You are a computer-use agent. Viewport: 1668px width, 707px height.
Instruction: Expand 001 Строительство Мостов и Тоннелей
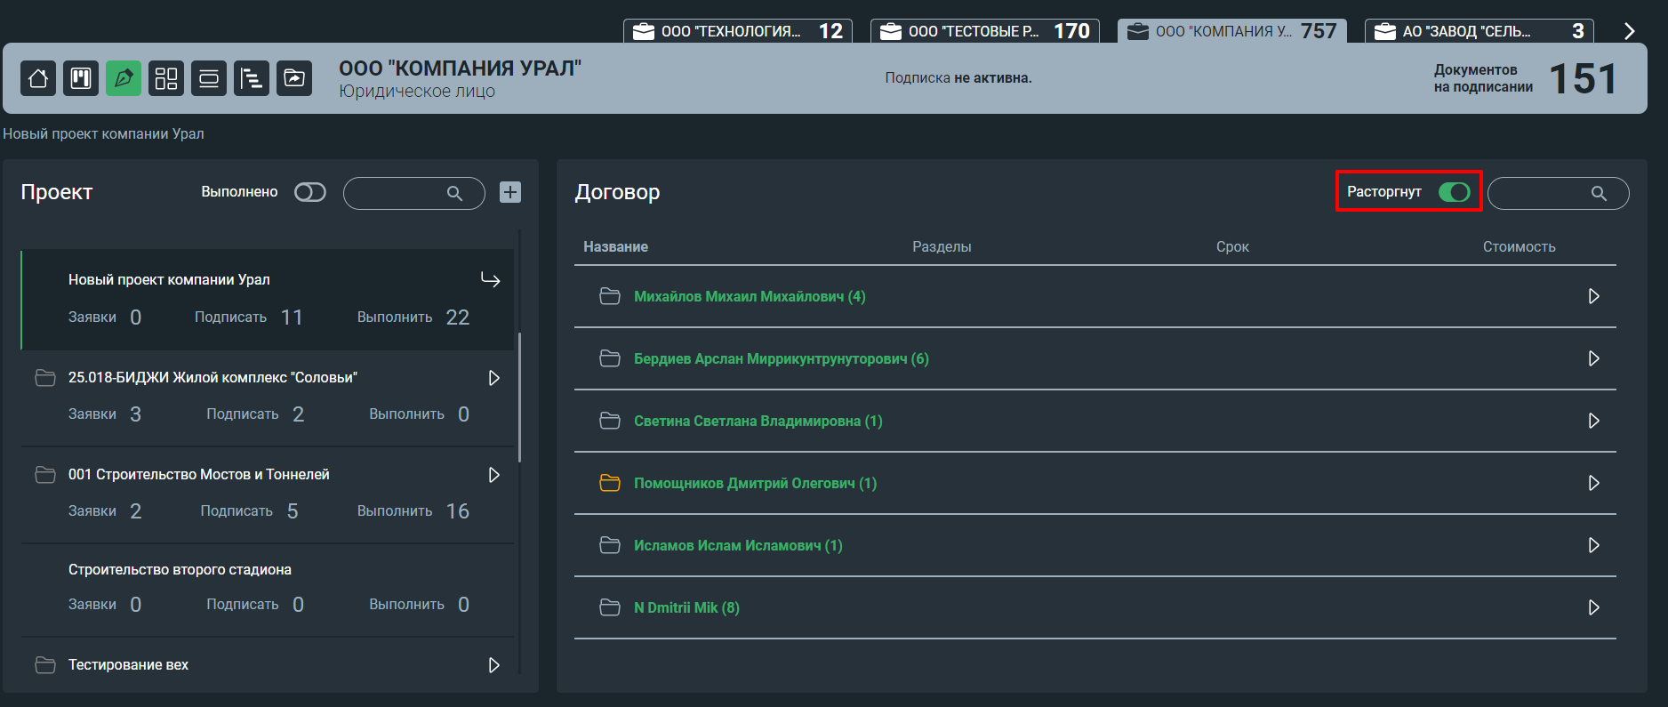[x=494, y=475]
